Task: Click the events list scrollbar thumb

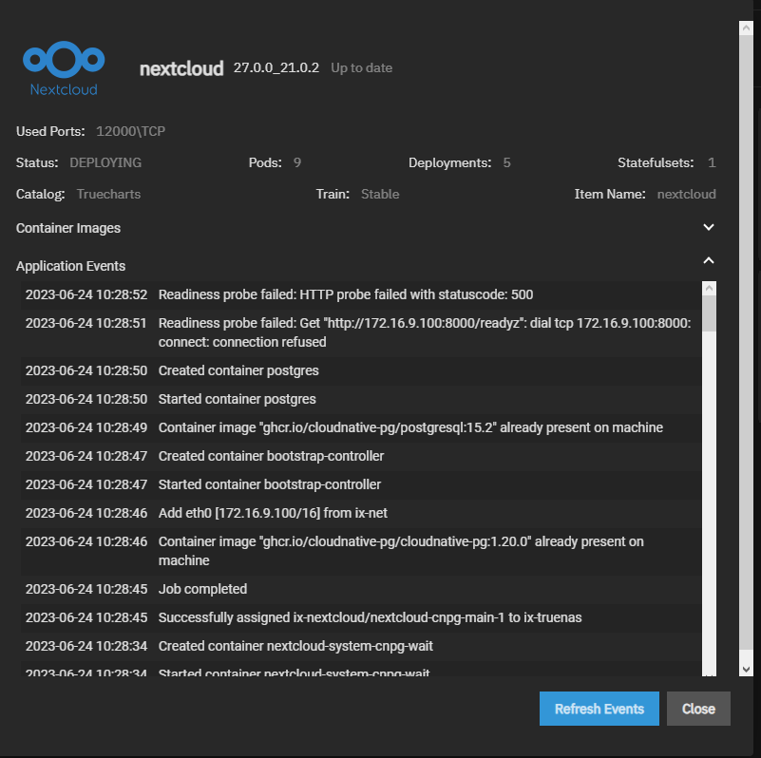Action: pyautogui.click(x=709, y=313)
